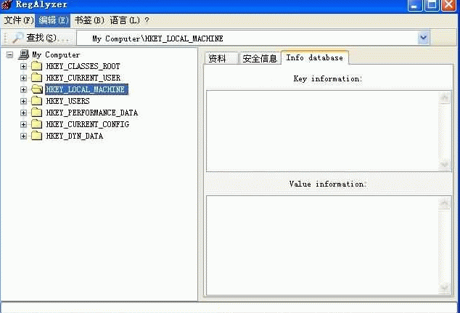Click the magnifier search icon
Image resolution: width=460 pixels, height=313 pixels.
[x=17, y=38]
